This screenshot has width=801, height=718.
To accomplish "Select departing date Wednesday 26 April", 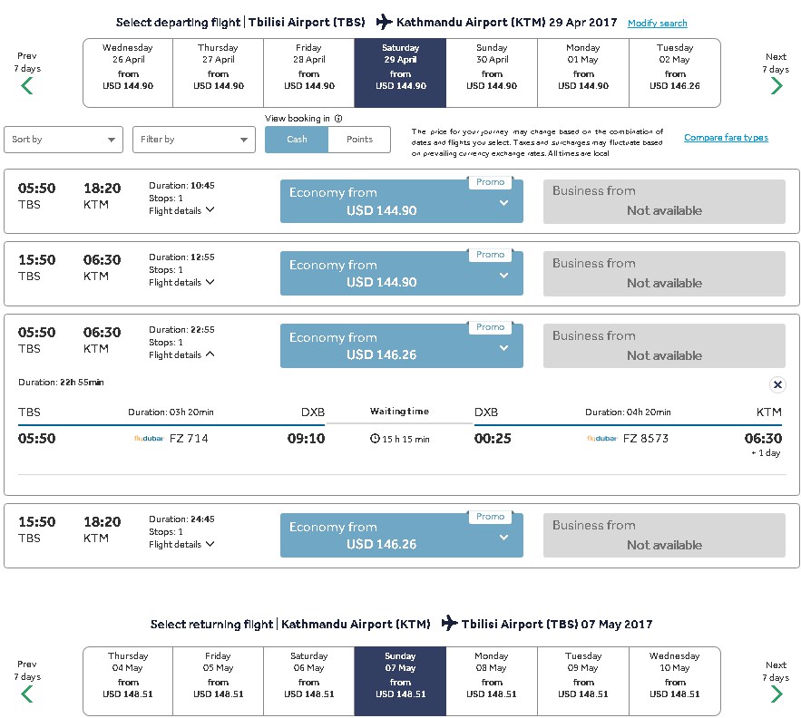I will pyautogui.click(x=128, y=73).
